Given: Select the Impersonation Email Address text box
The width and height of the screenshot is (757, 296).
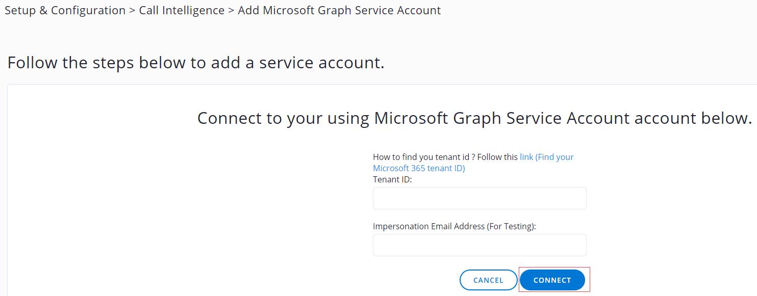Looking at the screenshot, I should [480, 245].
